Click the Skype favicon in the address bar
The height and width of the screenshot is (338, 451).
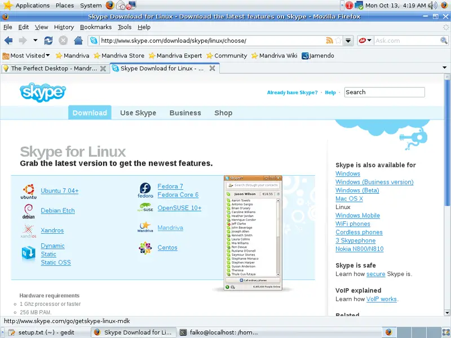point(94,41)
